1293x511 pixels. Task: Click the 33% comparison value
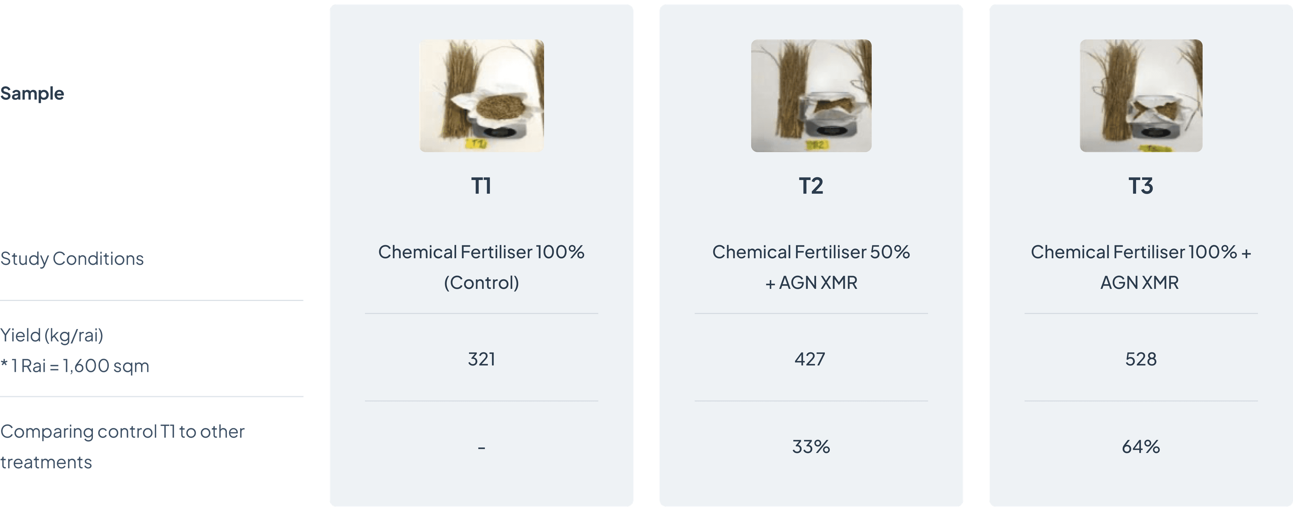point(811,446)
